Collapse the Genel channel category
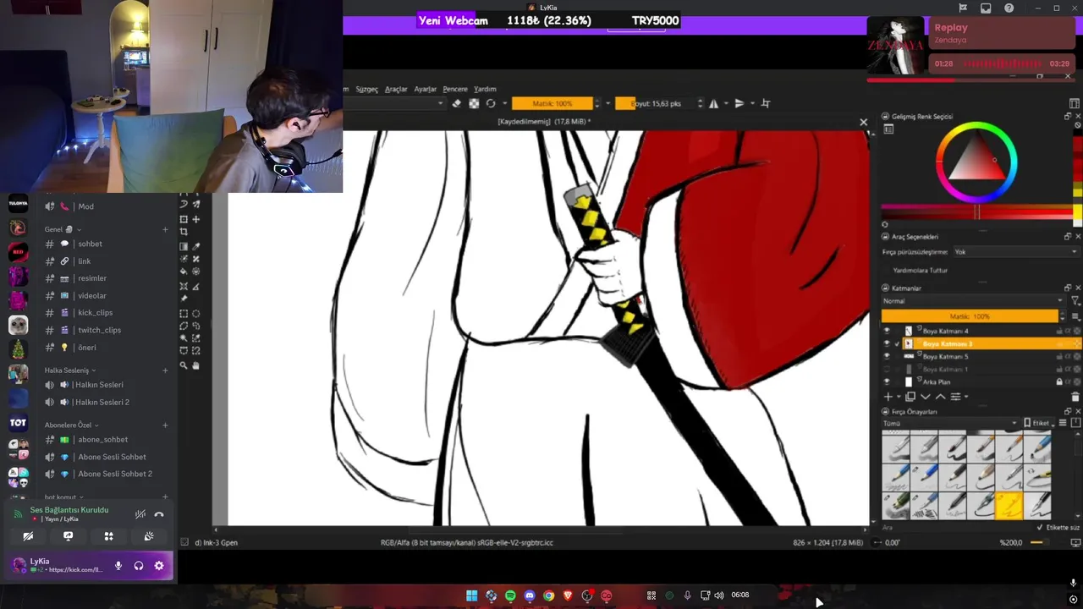 click(x=63, y=229)
